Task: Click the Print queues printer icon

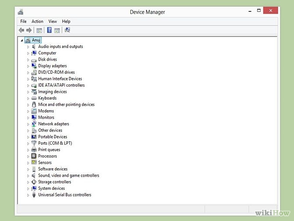Action: [34, 150]
